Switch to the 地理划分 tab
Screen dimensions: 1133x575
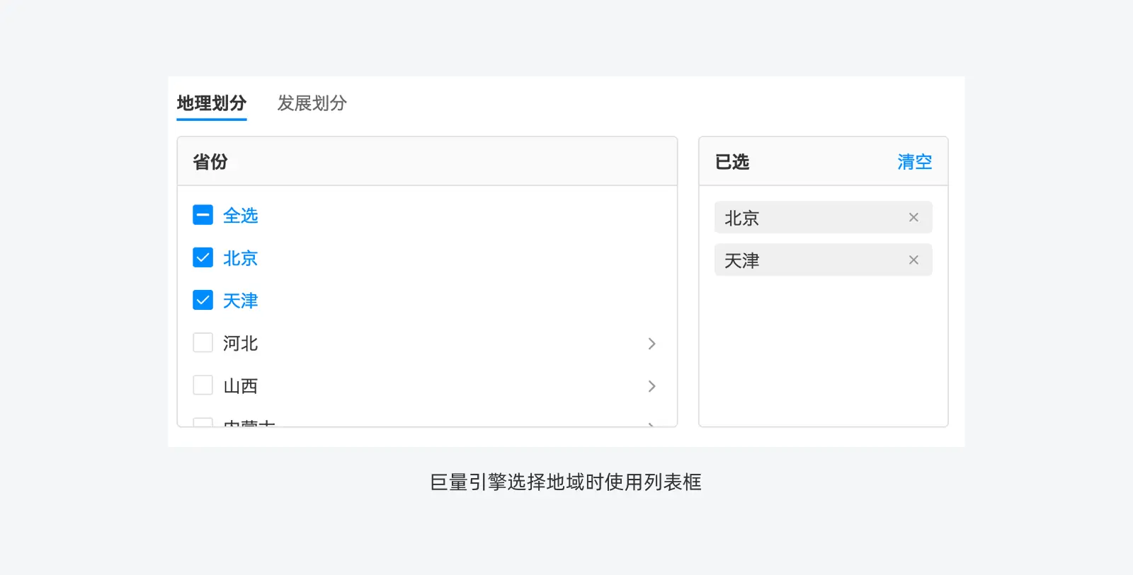(x=212, y=103)
